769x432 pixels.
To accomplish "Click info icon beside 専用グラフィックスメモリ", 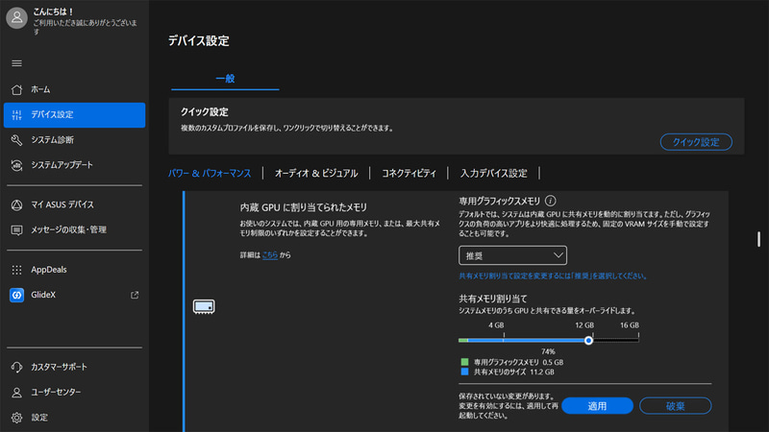I will pyautogui.click(x=550, y=201).
